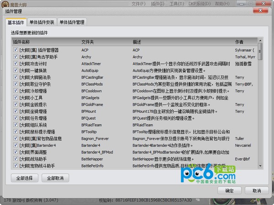Toggle the 职业守护条 BFClassMods checkbox
Screen dimensions: 274x205
pyautogui.click(x=16, y=84)
